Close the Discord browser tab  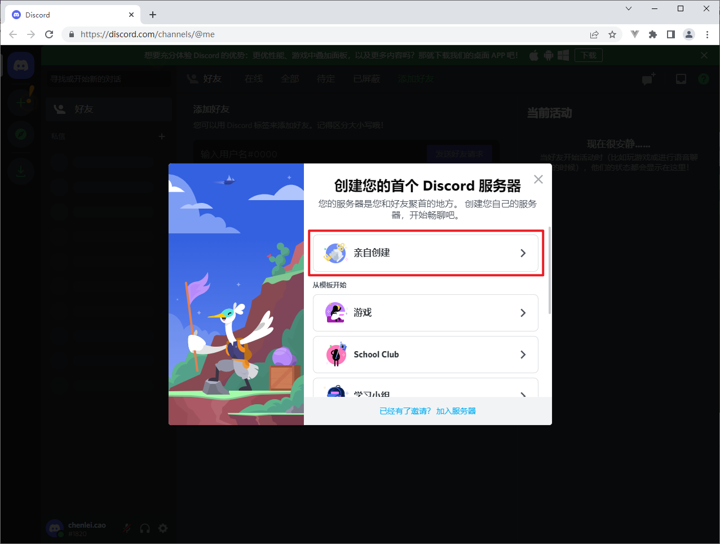[131, 15]
